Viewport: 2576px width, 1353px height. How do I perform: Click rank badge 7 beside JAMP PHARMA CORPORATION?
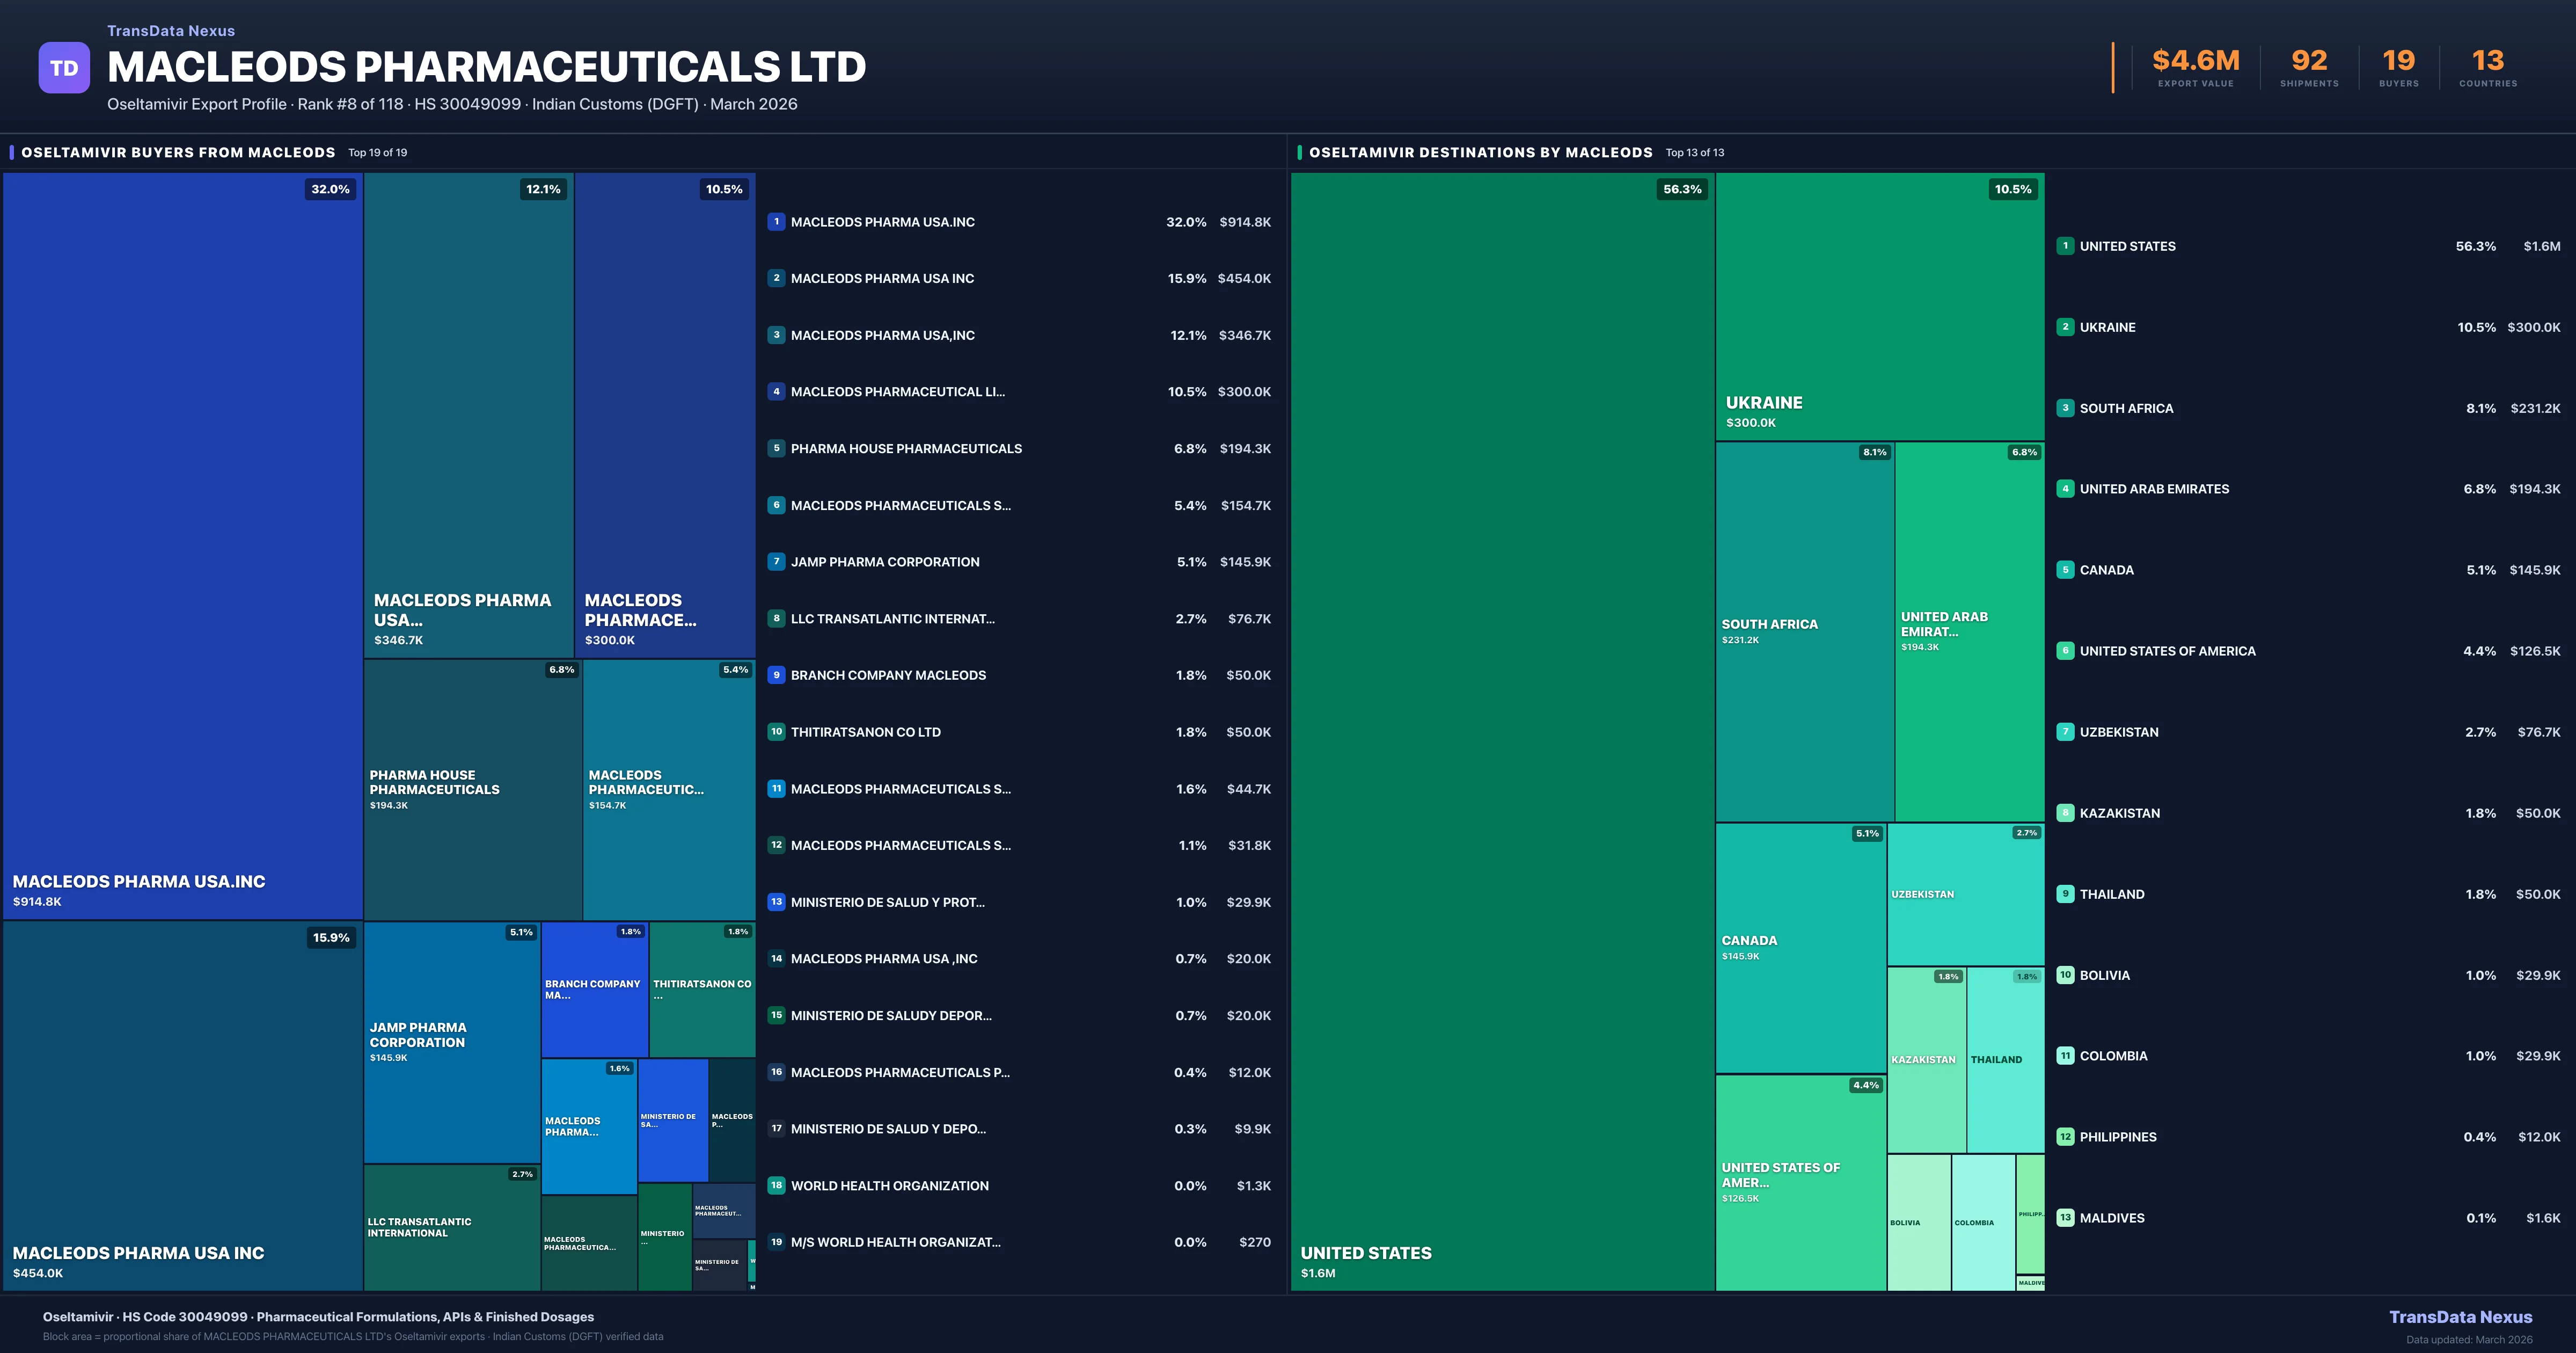tap(776, 562)
